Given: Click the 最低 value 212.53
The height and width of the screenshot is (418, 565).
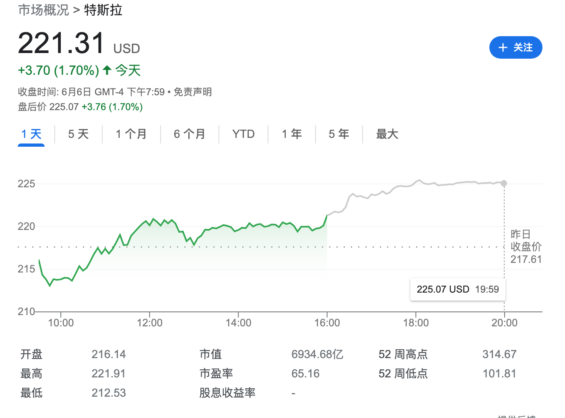Looking at the screenshot, I should [x=109, y=393].
